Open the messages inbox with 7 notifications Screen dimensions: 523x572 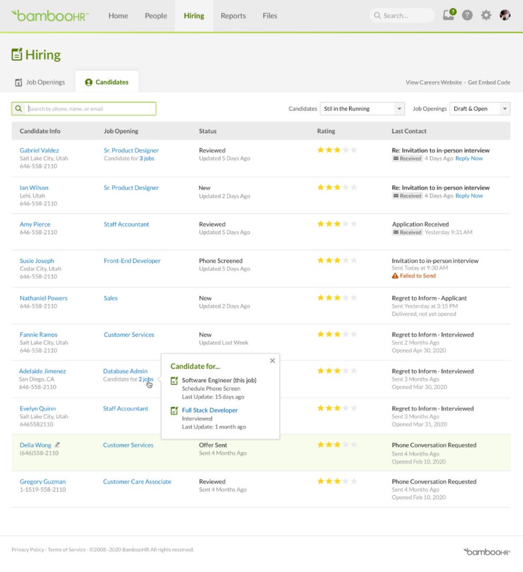click(x=449, y=15)
